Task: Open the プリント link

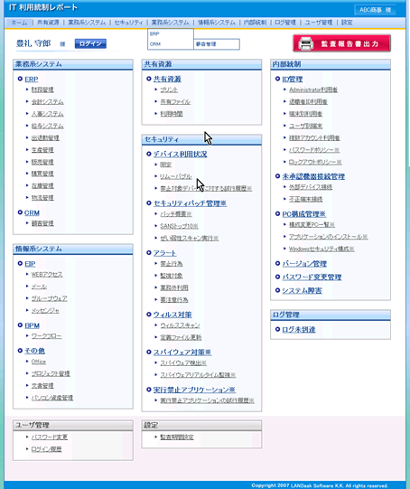Action: tap(169, 89)
